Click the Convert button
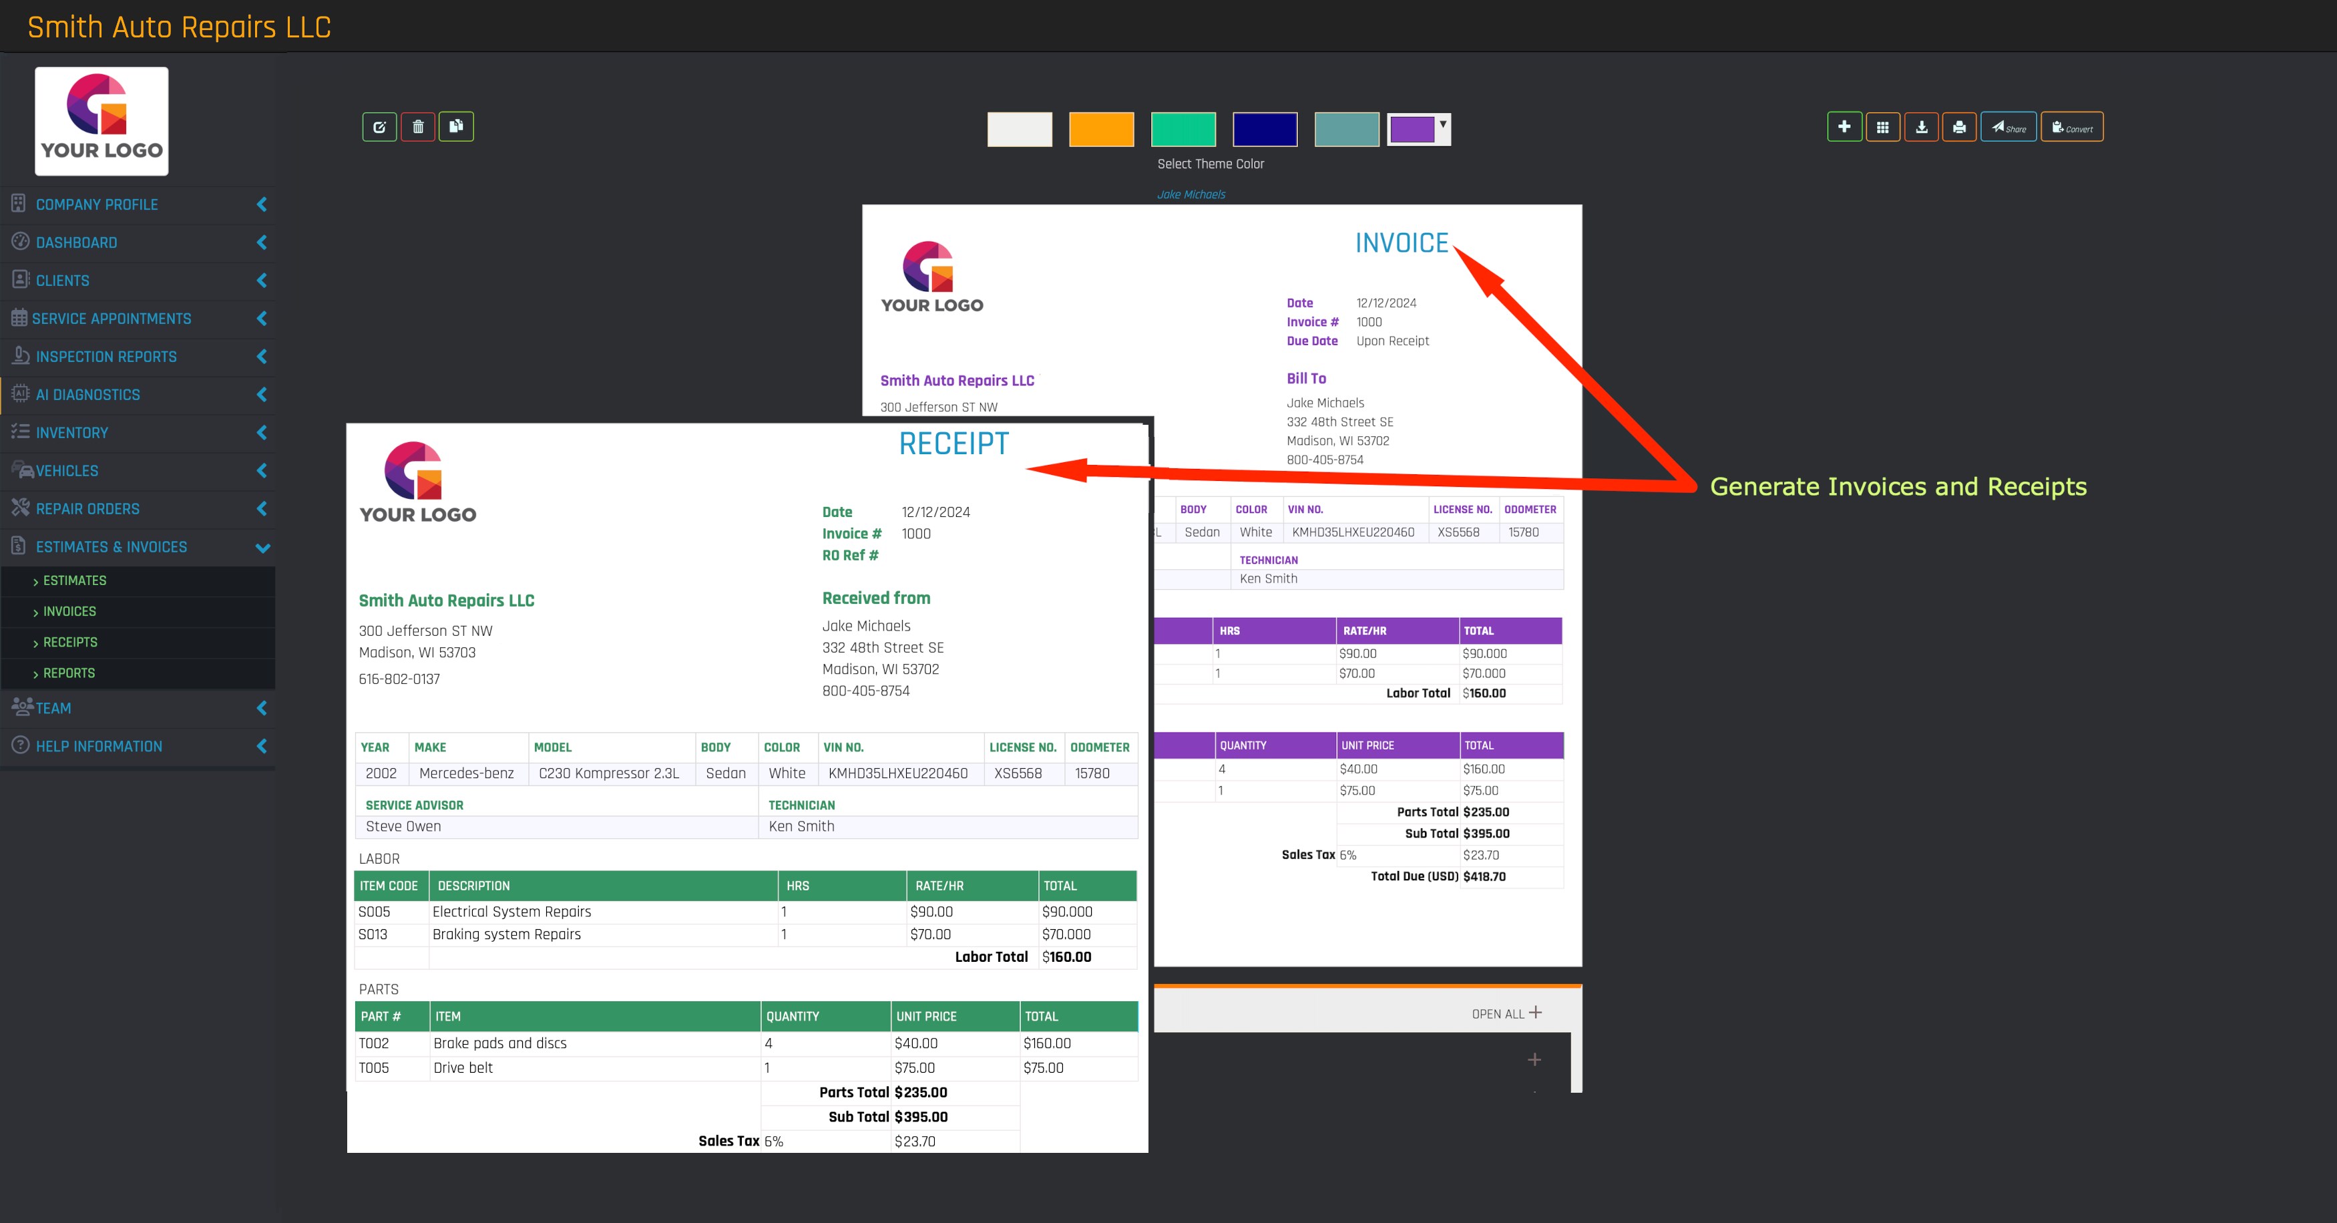 pos(2072,127)
